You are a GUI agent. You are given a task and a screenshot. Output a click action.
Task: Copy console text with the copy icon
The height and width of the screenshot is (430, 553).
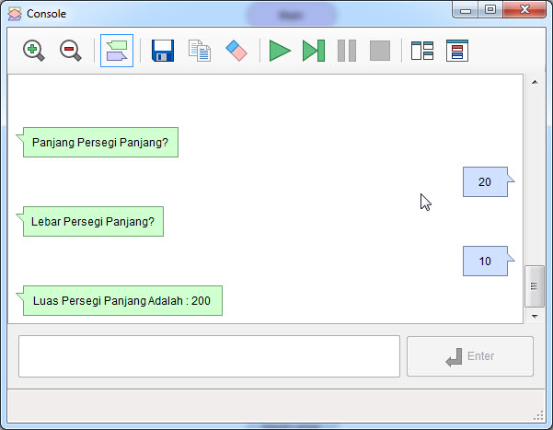pos(200,51)
